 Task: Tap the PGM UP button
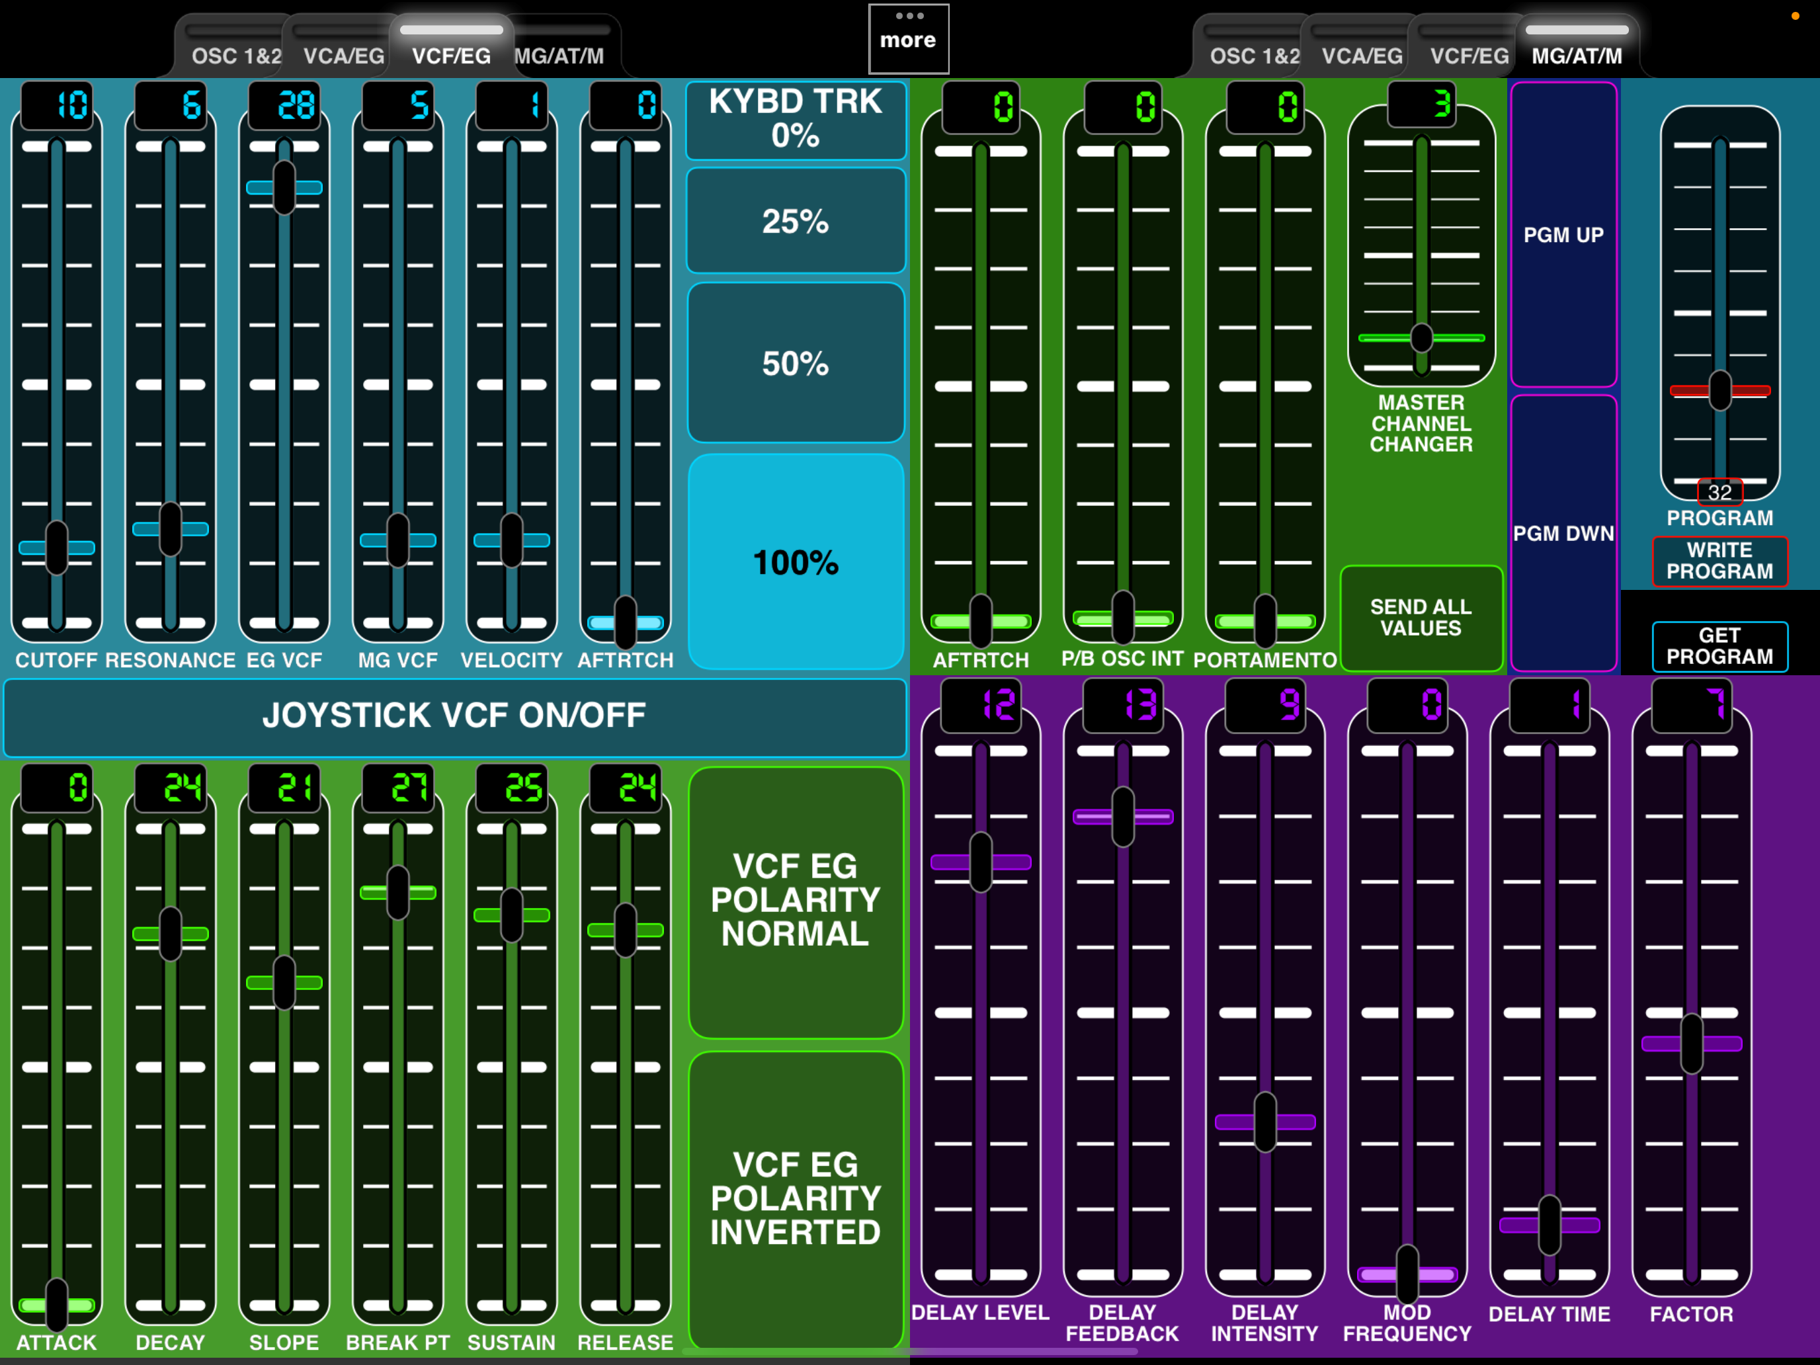pos(1563,235)
